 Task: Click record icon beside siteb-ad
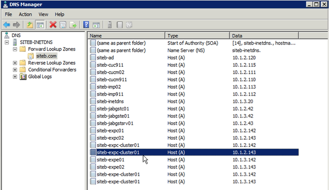click(93, 58)
